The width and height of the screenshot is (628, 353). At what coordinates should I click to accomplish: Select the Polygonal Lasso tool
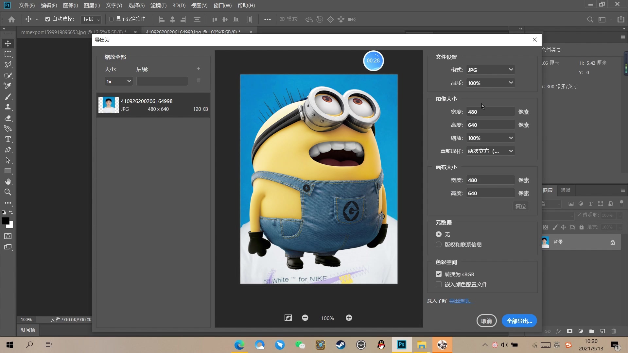click(8, 65)
